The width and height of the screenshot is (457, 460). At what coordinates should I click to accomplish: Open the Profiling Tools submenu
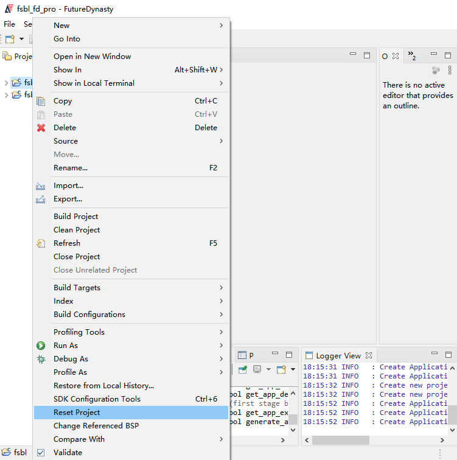click(x=131, y=332)
